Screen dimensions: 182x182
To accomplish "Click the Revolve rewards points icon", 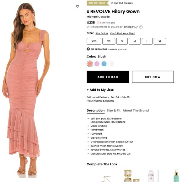I will pos(98,23).
